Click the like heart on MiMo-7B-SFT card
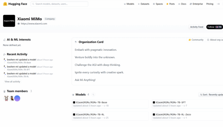This screenshot has height=127, width=223. coord(184,106)
